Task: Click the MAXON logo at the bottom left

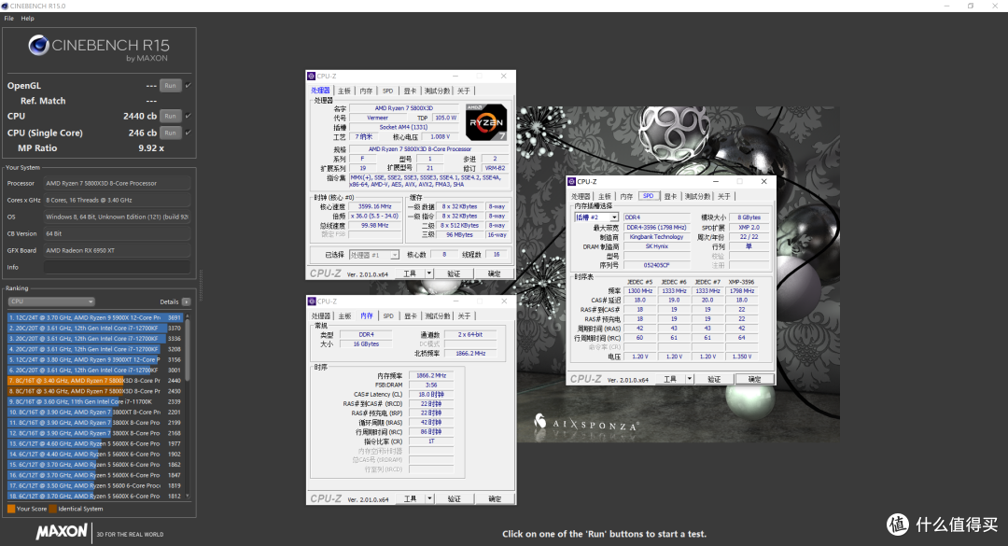Action: (62, 532)
